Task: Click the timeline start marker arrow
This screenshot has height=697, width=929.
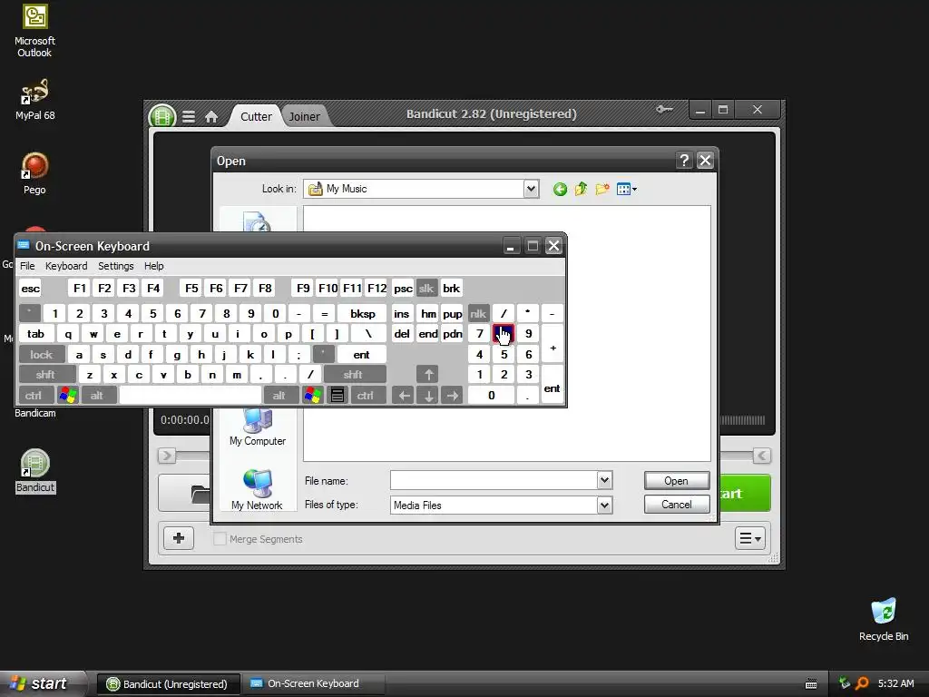Action: point(167,456)
